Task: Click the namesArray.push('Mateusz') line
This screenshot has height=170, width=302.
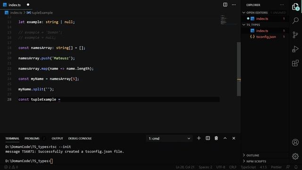Action: [x=46, y=58]
